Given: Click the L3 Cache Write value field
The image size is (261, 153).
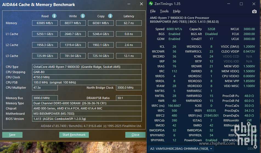Looking at the screenshot, I should click(x=73, y=56).
